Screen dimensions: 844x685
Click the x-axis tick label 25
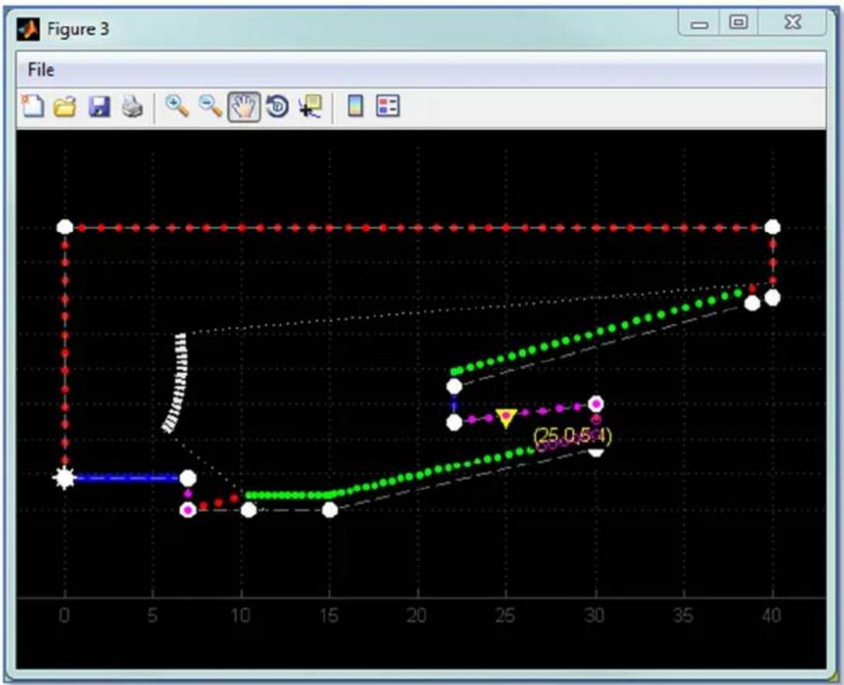505,615
